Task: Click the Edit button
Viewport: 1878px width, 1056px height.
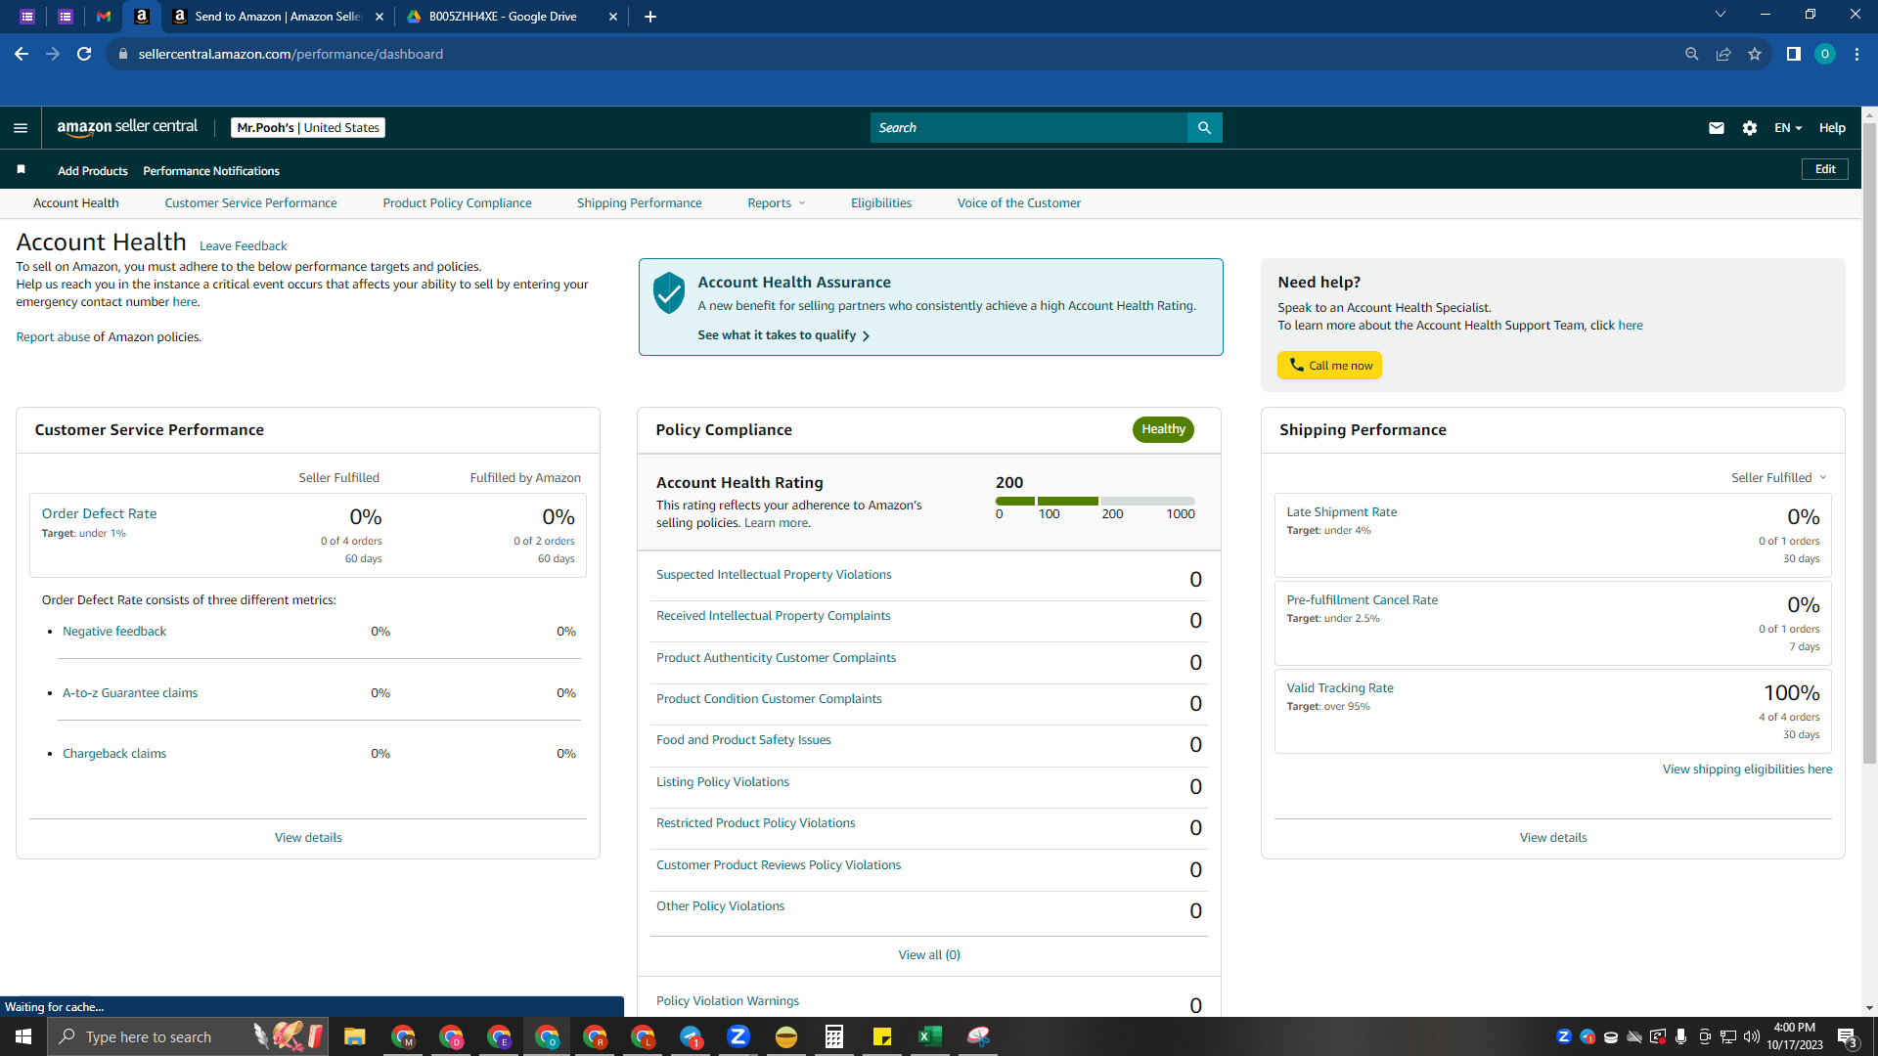Action: point(1825,170)
